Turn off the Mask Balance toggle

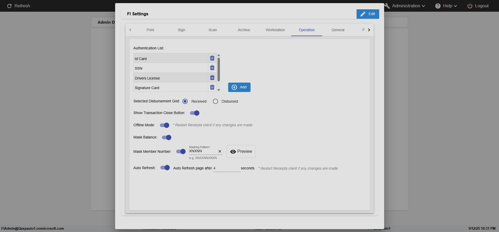pyautogui.click(x=167, y=137)
